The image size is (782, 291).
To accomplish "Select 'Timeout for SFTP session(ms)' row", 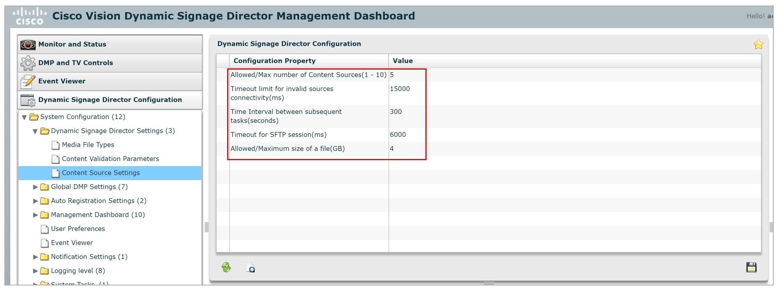I will (489, 135).
